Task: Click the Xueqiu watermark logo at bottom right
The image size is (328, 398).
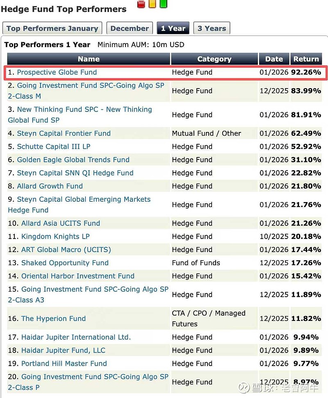Action: point(245,388)
